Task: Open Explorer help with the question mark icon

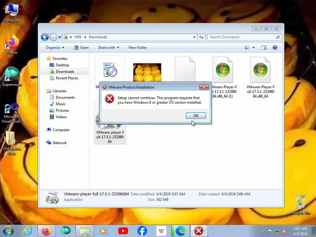Action: (275, 48)
